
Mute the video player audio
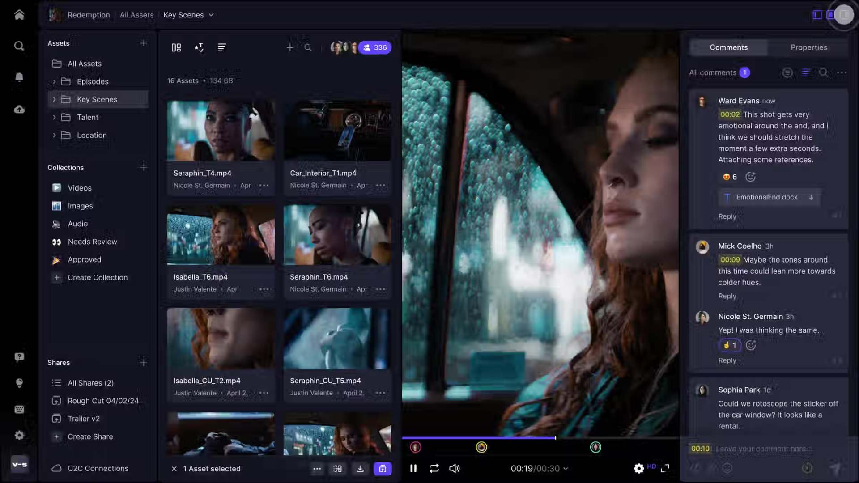(454, 468)
